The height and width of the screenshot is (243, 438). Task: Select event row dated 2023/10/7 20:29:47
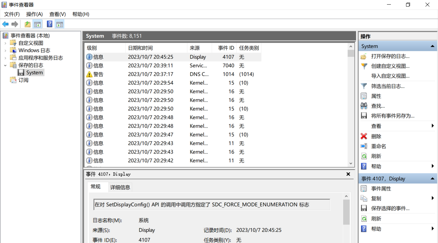tap(173, 135)
